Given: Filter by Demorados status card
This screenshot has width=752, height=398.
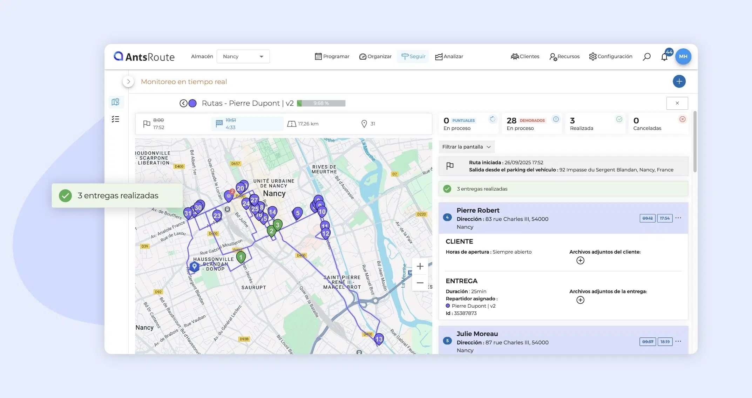Looking at the screenshot, I should click(x=531, y=124).
